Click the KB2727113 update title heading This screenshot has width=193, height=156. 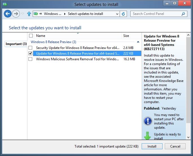click(161, 43)
